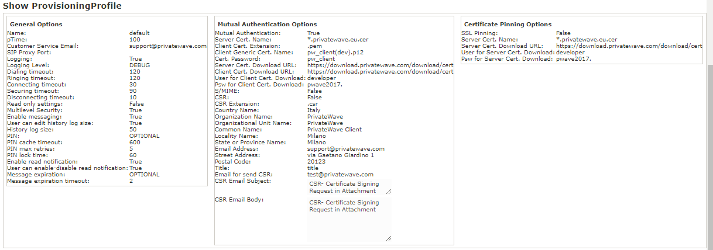Click the S/MIME label
The width and height of the screenshot is (713, 250).
point(227,91)
